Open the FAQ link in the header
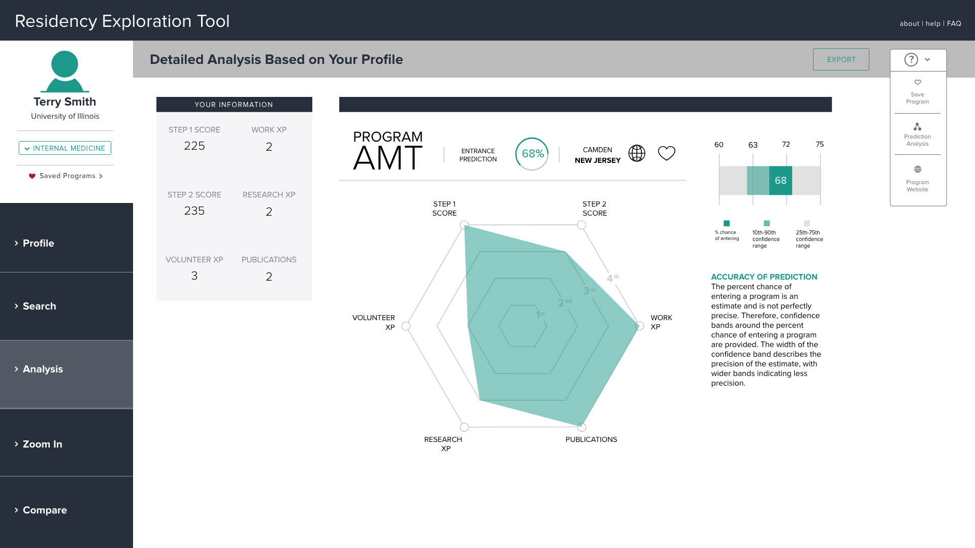Viewport: 975px width, 548px height. (x=954, y=24)
